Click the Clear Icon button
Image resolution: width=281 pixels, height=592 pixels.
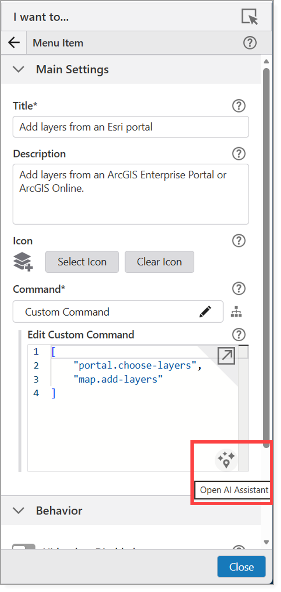click(x=159, y=262)
